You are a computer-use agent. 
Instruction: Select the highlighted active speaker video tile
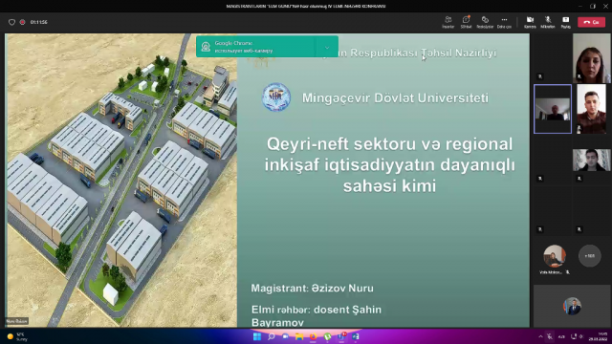click(x=553, y=109)
